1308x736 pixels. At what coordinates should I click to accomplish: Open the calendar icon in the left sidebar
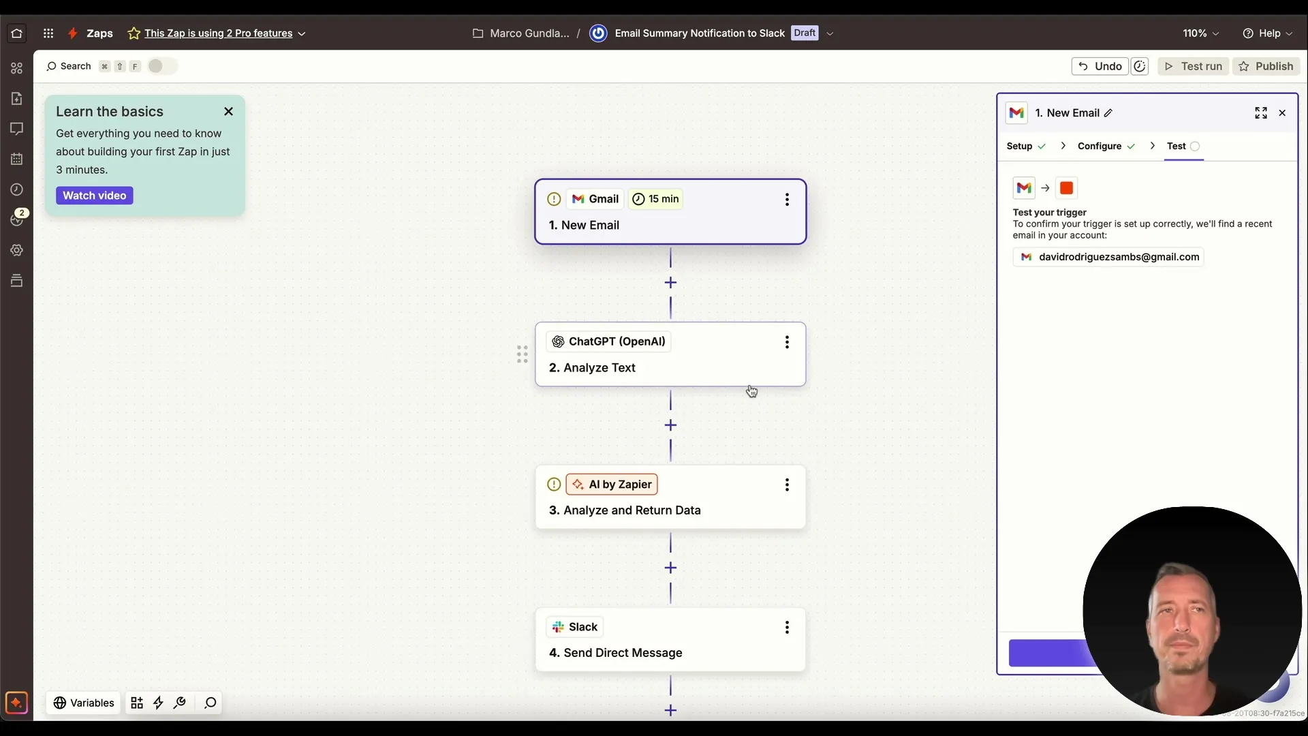(16, 159)
